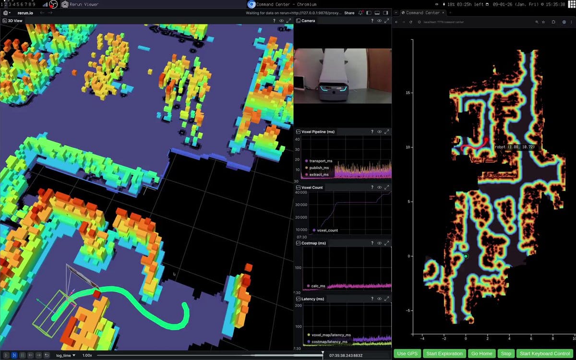Screen dimensions: 576x360
Task: Open the 1.00x playback speed selector
Action: [x=87, y=355]
